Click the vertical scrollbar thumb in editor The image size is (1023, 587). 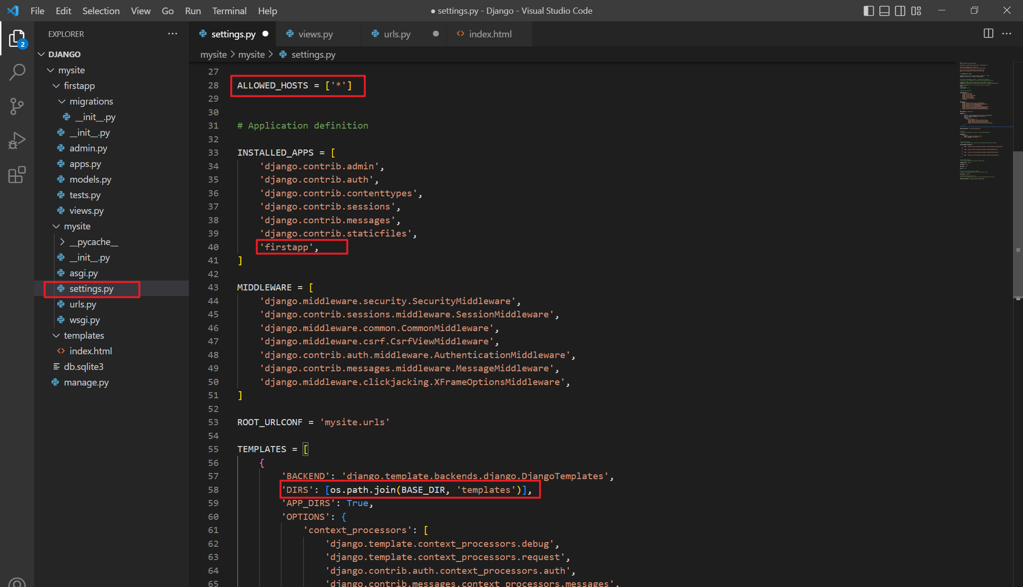[1018, 225]
